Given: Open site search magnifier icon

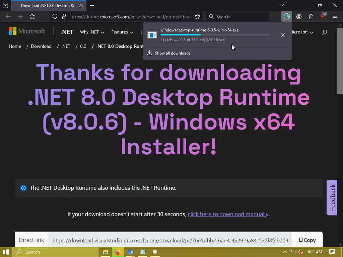Looking at the screenshot, I should pyautogui.click(x=324, y=32).
